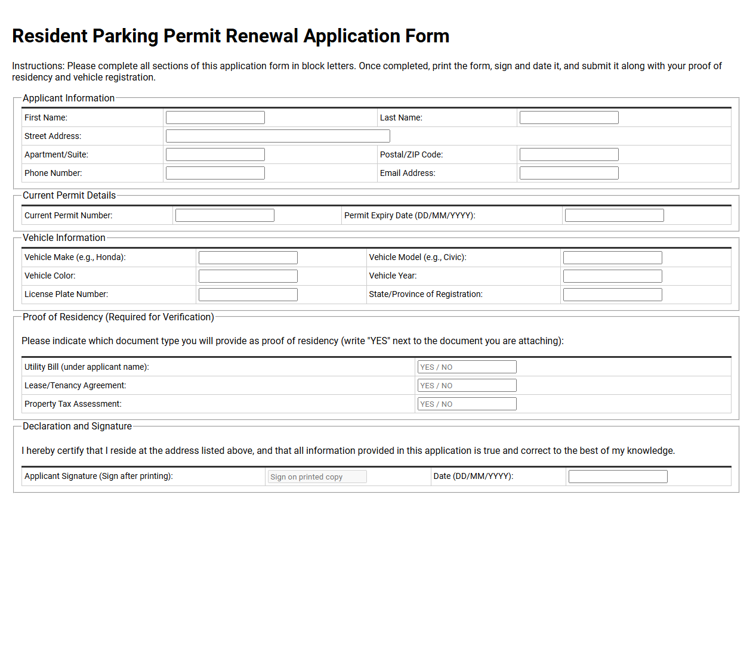Screen dimensions: 753x668
Task: Focus the Street Address text box
Action: coord(278,136)
